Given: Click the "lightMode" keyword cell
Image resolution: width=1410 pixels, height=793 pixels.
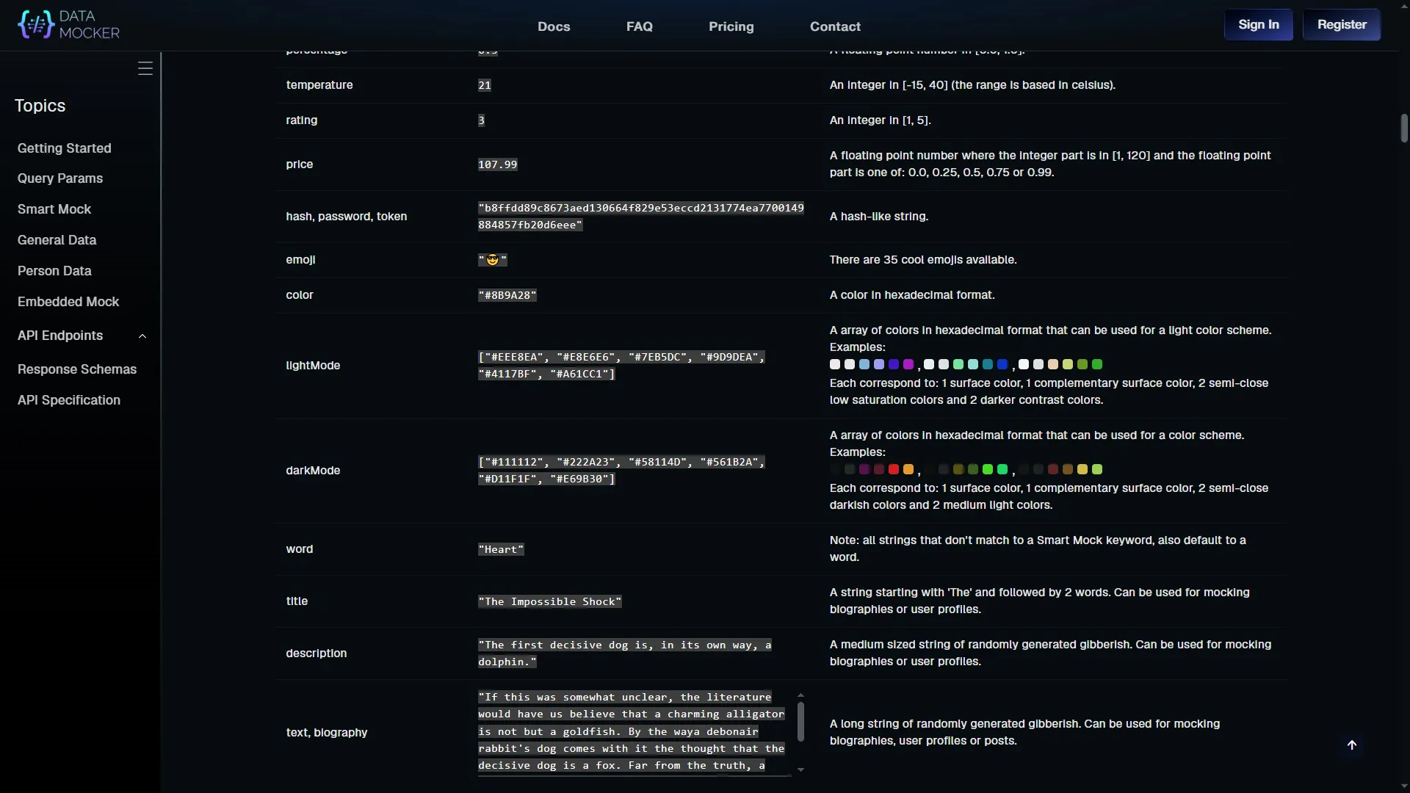Looking at the screenshot, I should 313,366.
